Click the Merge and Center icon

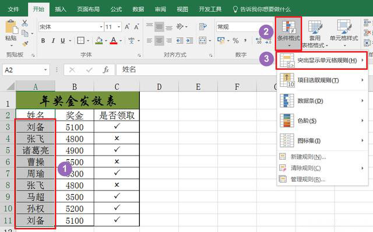[202, 41]
